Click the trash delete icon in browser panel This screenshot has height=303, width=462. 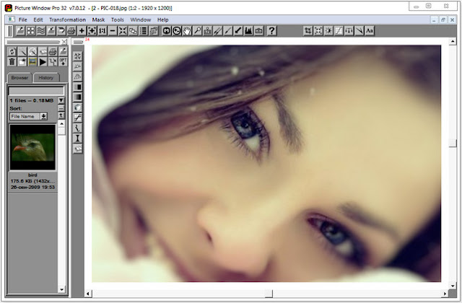[x=12, y=61]
